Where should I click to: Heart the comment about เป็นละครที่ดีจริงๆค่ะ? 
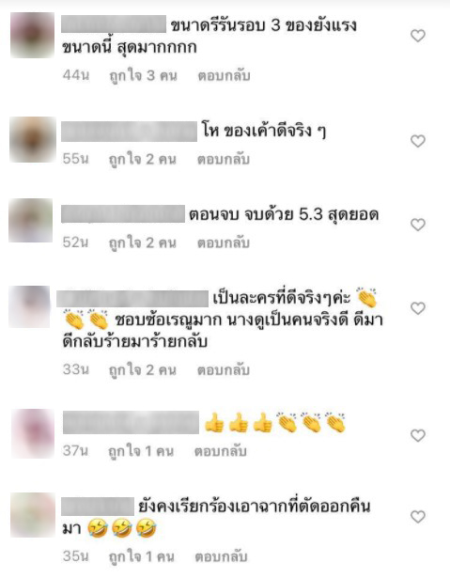(x=418, y=308)
